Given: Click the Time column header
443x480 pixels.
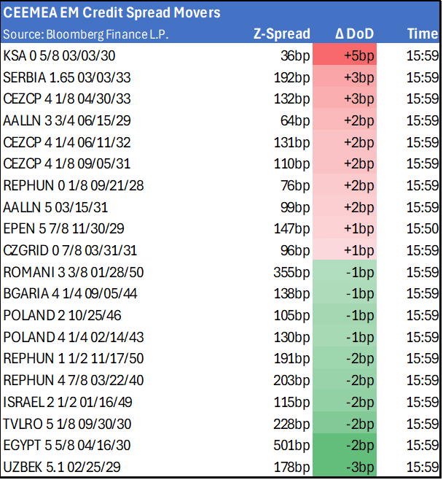Looking at the screenshot, I should [x=422, y=34].
